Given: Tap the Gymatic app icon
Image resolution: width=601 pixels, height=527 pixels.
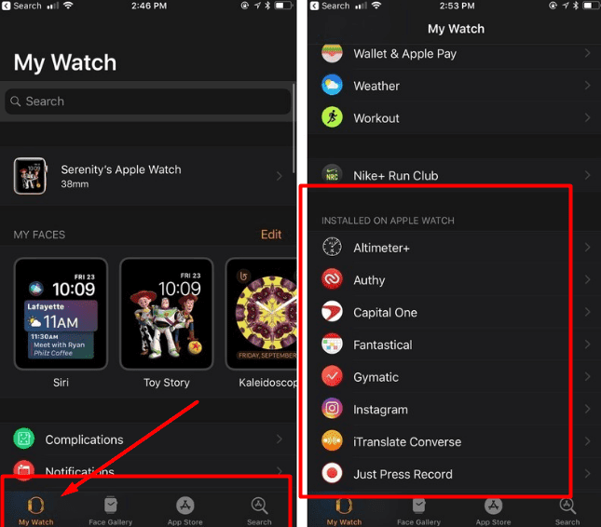Looking at the screenshot, I should 332,376.
